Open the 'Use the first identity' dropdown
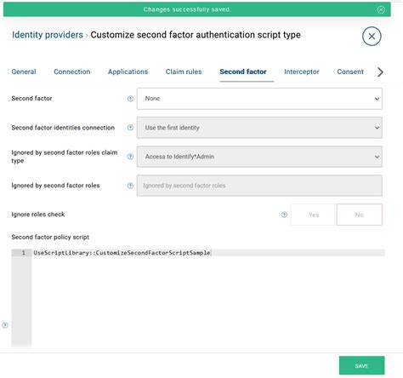The width and height of the screenshot is (403, 378). click(259, 128)
